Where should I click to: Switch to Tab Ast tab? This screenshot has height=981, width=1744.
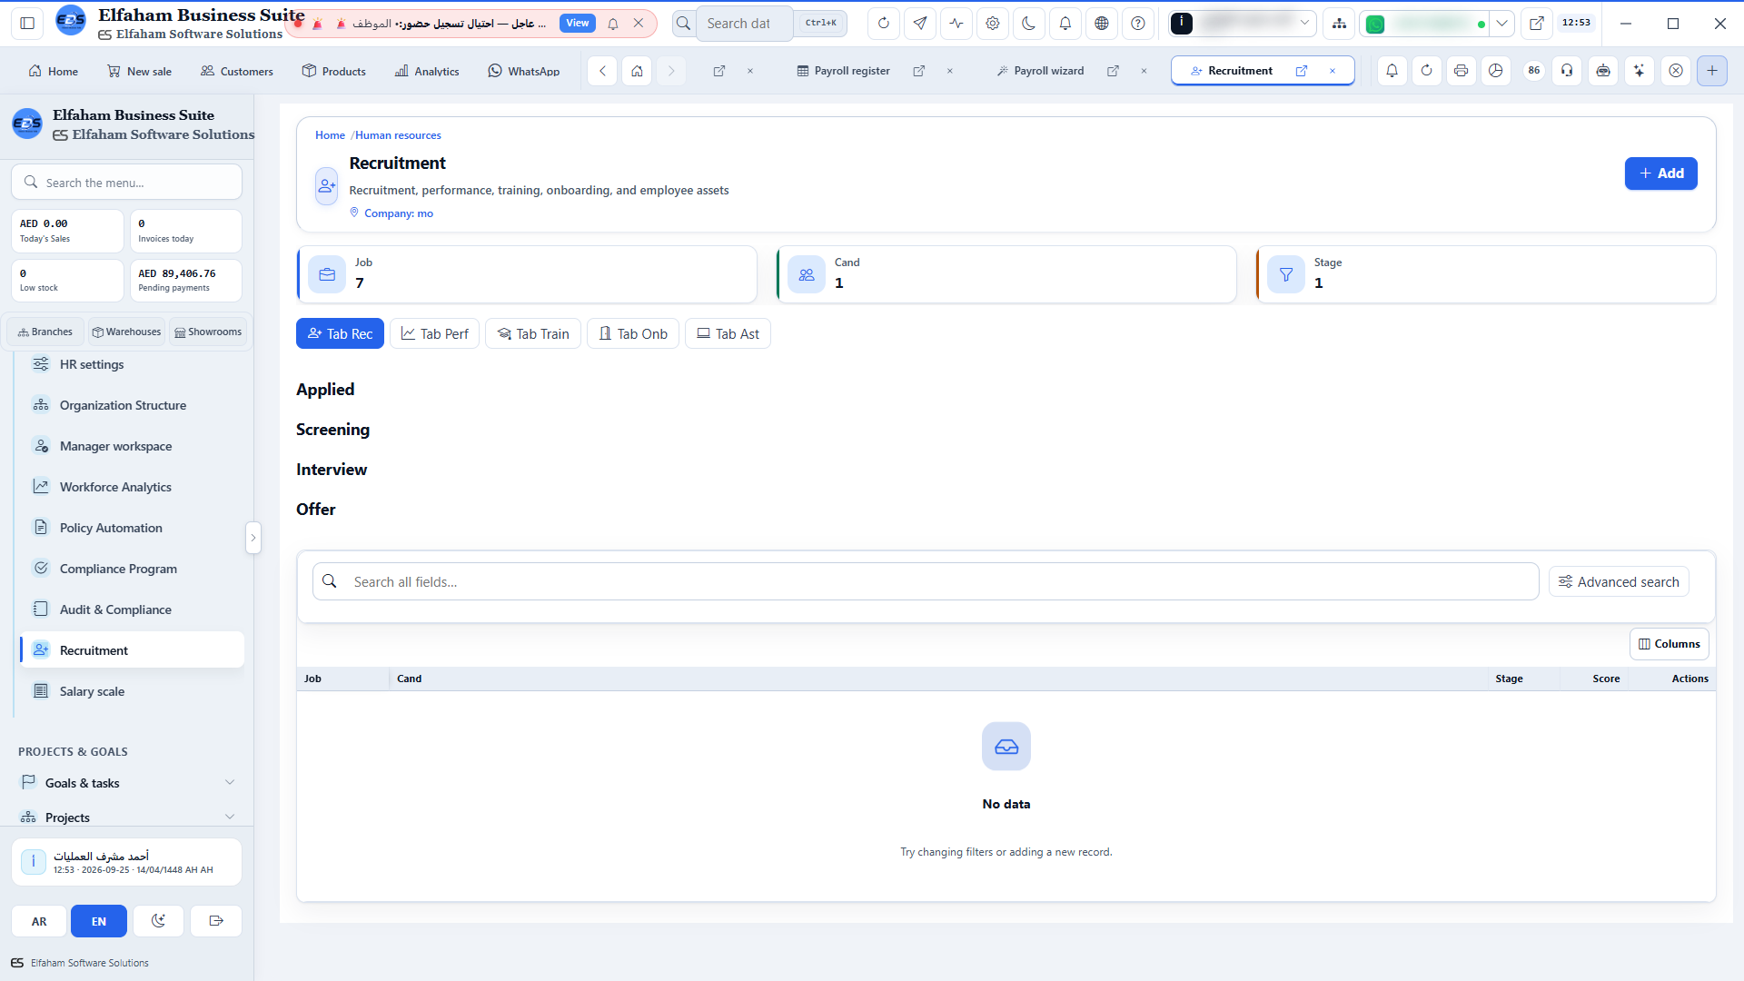[x=728, y=334]
